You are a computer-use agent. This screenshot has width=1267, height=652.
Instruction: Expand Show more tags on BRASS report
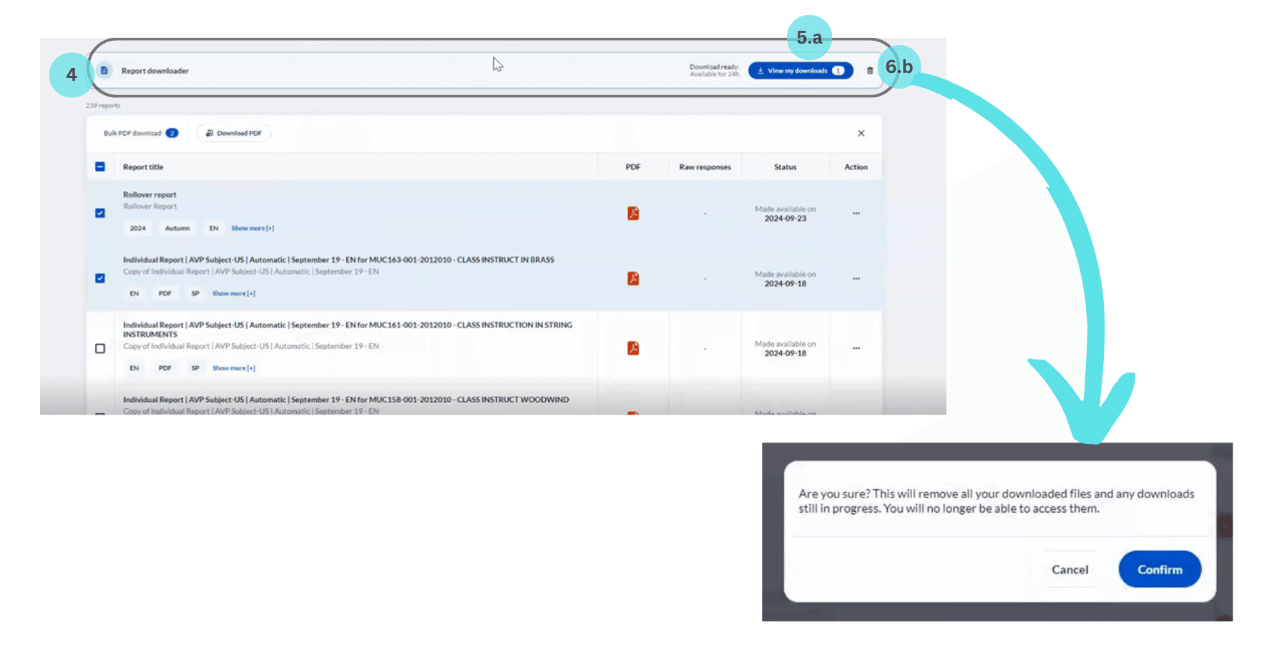[233, 293]
